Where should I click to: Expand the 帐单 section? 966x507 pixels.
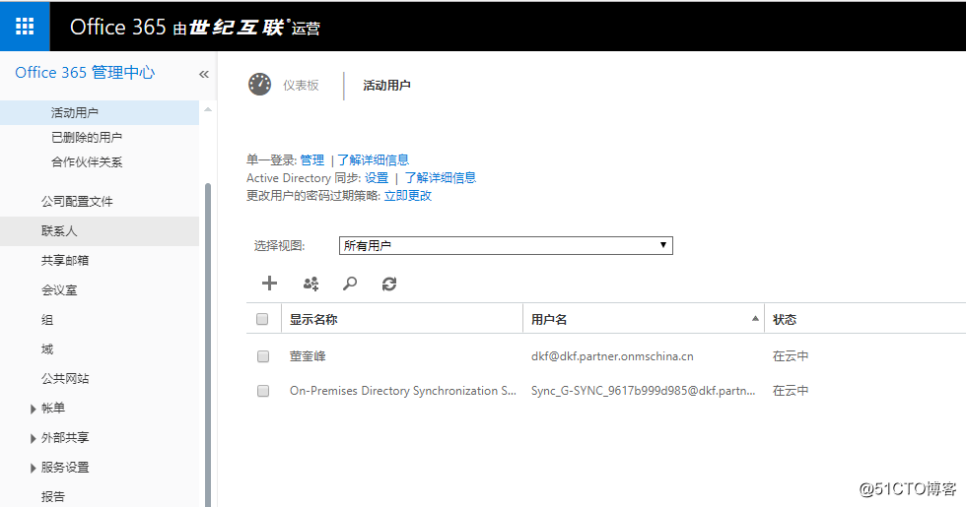tap(34, 409)
